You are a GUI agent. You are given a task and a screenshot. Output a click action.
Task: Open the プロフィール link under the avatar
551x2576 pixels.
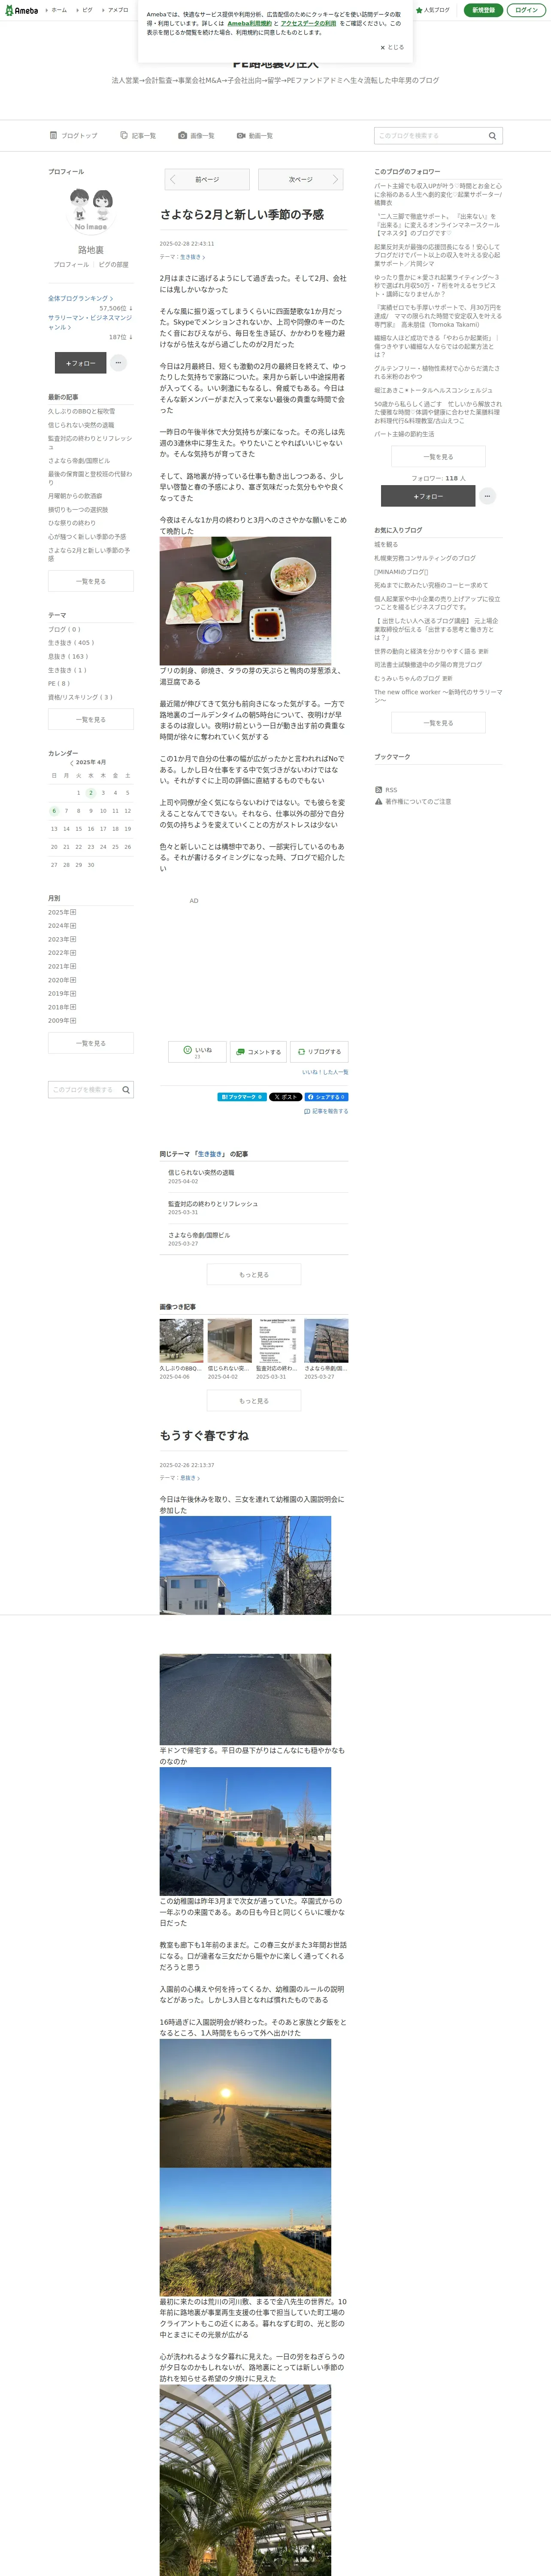pyautogui.click(x=71, y=265)
